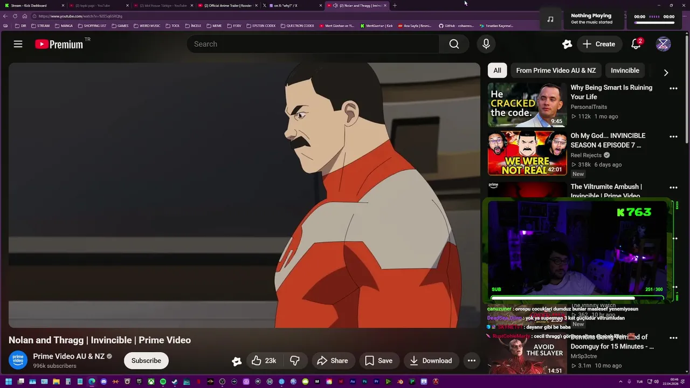Open Steam from taskbar

[175, 382]
